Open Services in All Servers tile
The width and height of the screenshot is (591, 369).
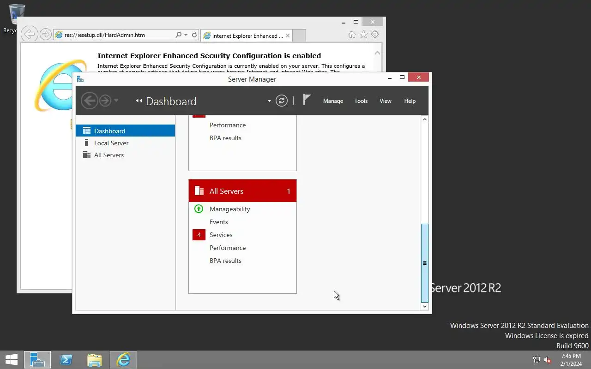(221, 235)
